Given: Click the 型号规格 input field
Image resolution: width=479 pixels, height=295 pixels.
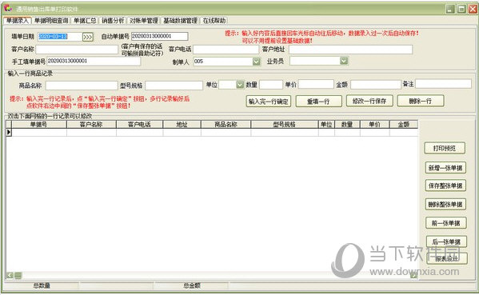Looking at the screenshot, I should 174,86.
